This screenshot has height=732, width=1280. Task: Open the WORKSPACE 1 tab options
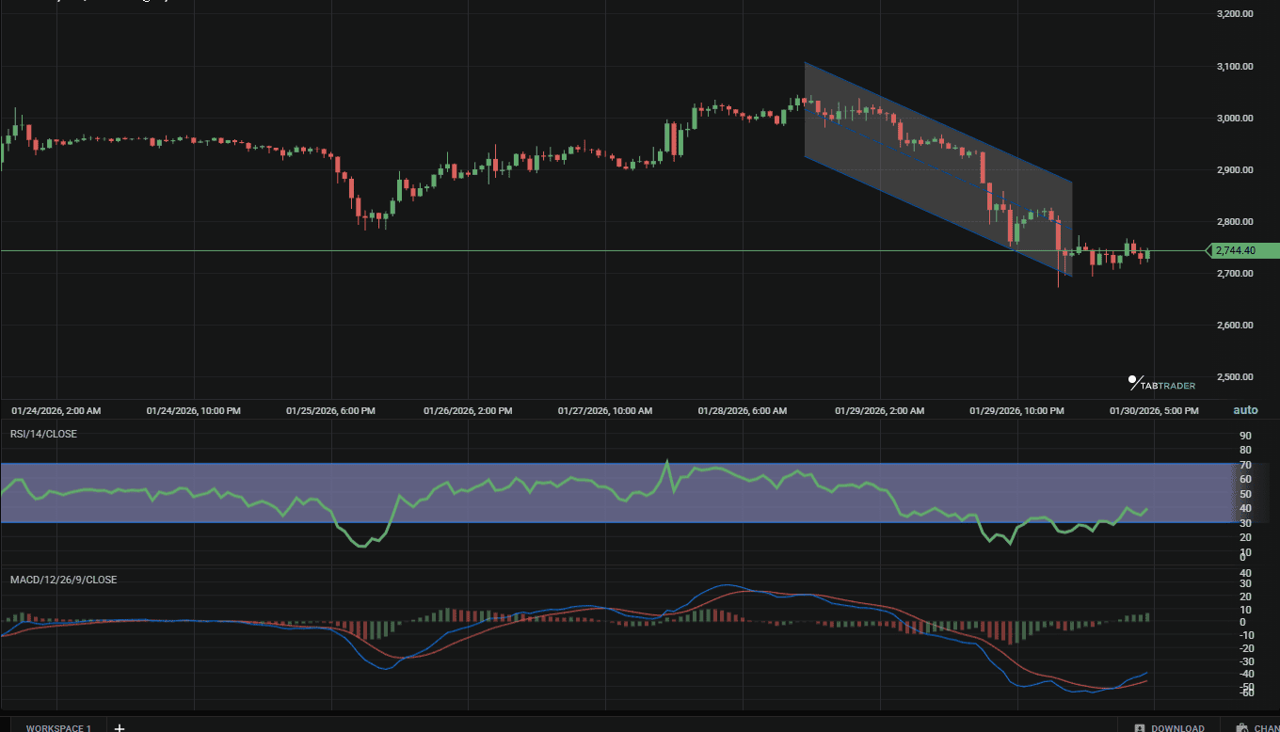coord(58,727)
